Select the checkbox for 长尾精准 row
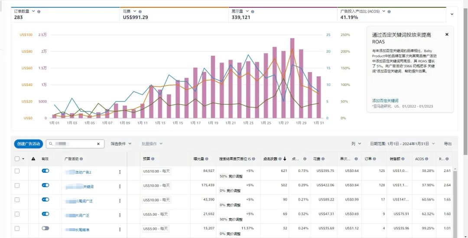 17,228
